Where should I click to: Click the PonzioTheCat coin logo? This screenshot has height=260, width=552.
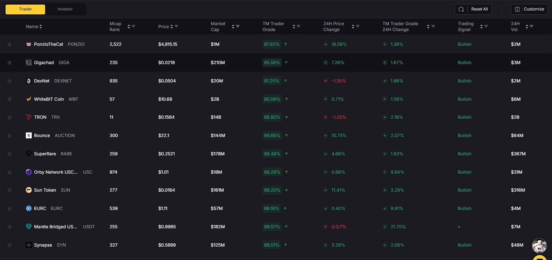(29, 44)
